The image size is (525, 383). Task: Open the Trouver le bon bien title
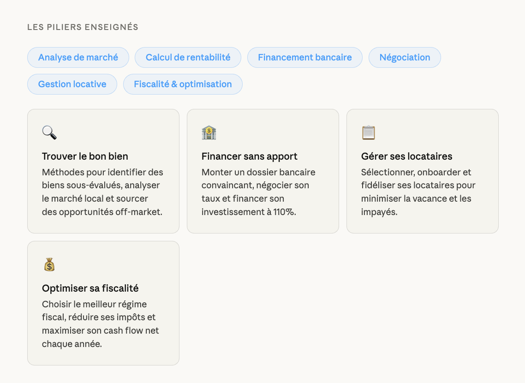[x=85, y=156]
